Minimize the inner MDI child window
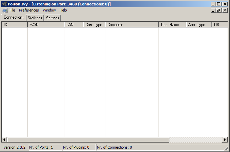 (x=213, y=10)
